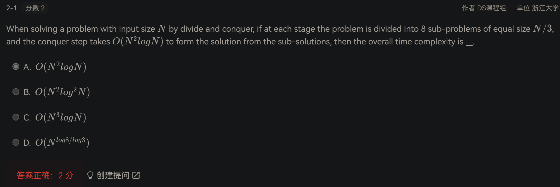Click the 答案正确: 2 分 result label

45,175
